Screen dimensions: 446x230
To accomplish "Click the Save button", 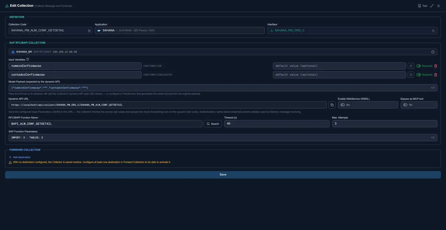I will [x=223, y=175].
